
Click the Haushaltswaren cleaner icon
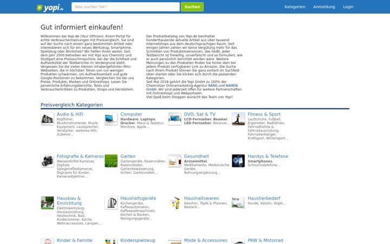coord(174,203)
